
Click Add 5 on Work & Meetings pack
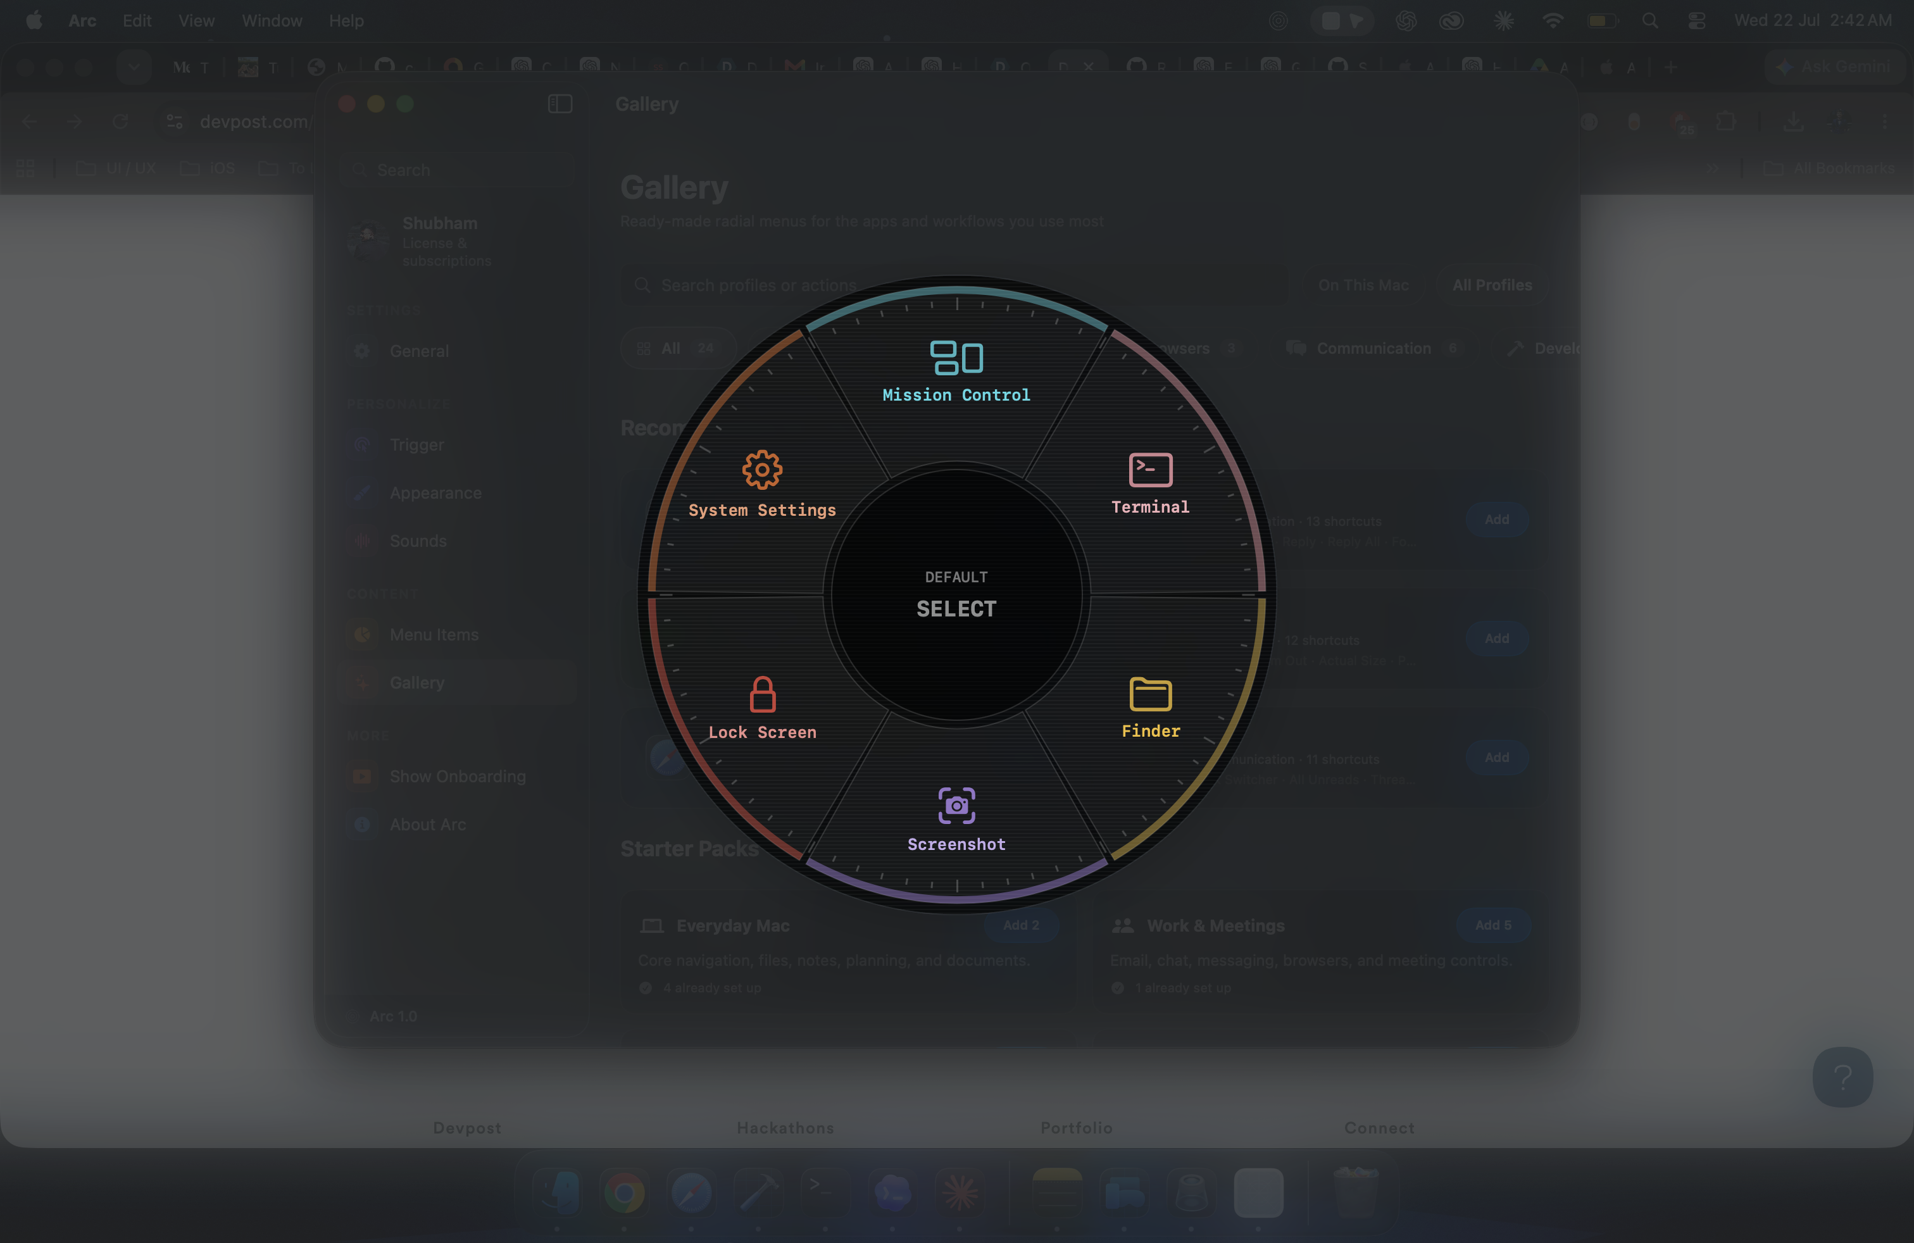tap(1492, 925)
